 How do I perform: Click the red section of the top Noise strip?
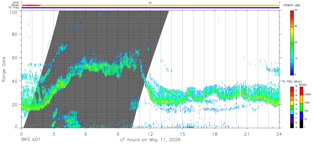click(x=31, y=5)
